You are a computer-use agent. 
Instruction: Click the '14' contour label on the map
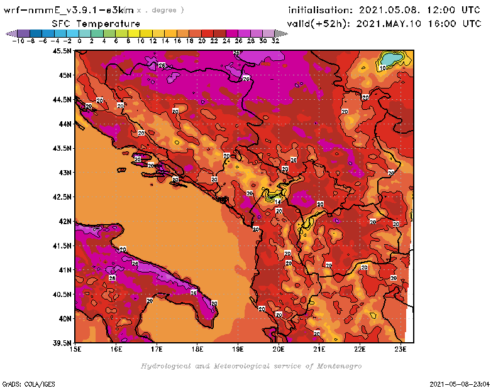click(278, 202)
